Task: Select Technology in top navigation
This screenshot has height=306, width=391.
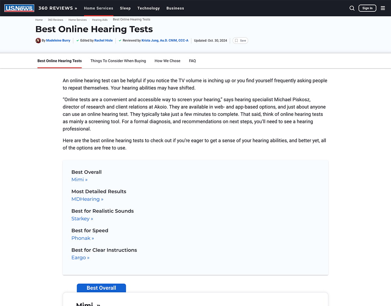Action: pyautogui.click(x=149, y=8)
